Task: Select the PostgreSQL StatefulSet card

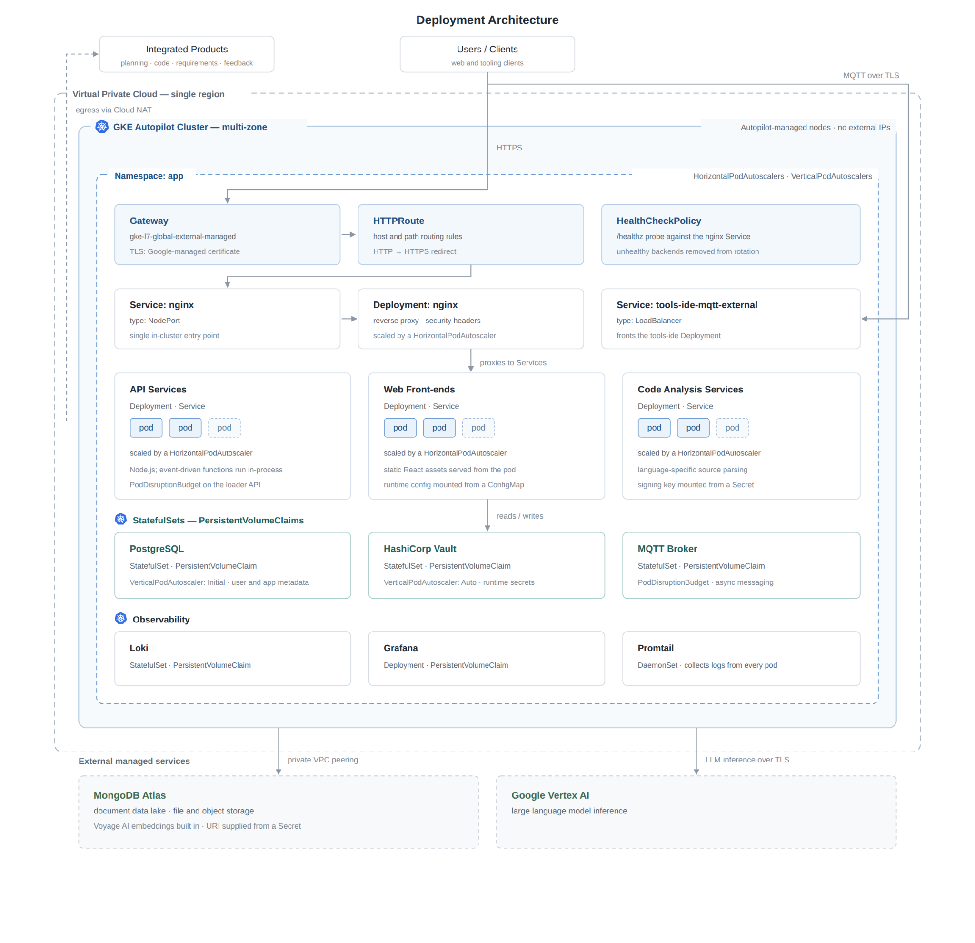Action: (x=232, y=565)
